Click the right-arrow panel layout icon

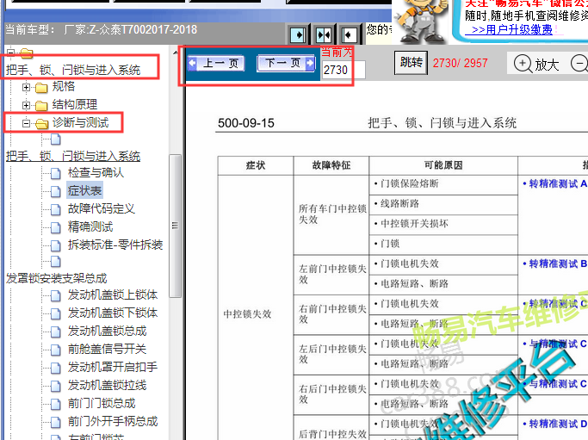click(298, 35)
